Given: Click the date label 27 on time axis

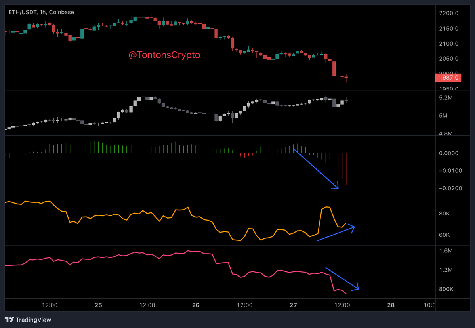Looking at the screenshot, I should click(x=293, y=305).
